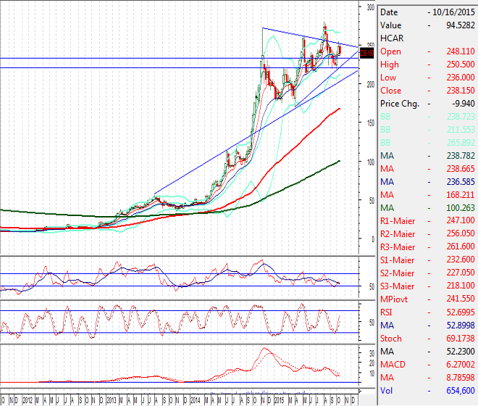Click the 2012 year marker on time axis

(x=27, y=399)
